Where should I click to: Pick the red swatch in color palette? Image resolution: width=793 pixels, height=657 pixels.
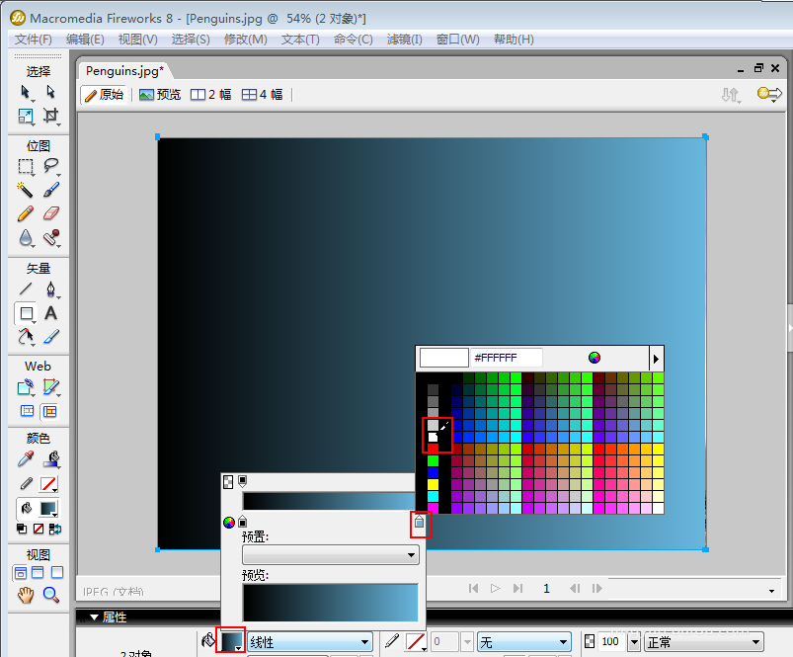pyautogui.click(x=433, y=449)
